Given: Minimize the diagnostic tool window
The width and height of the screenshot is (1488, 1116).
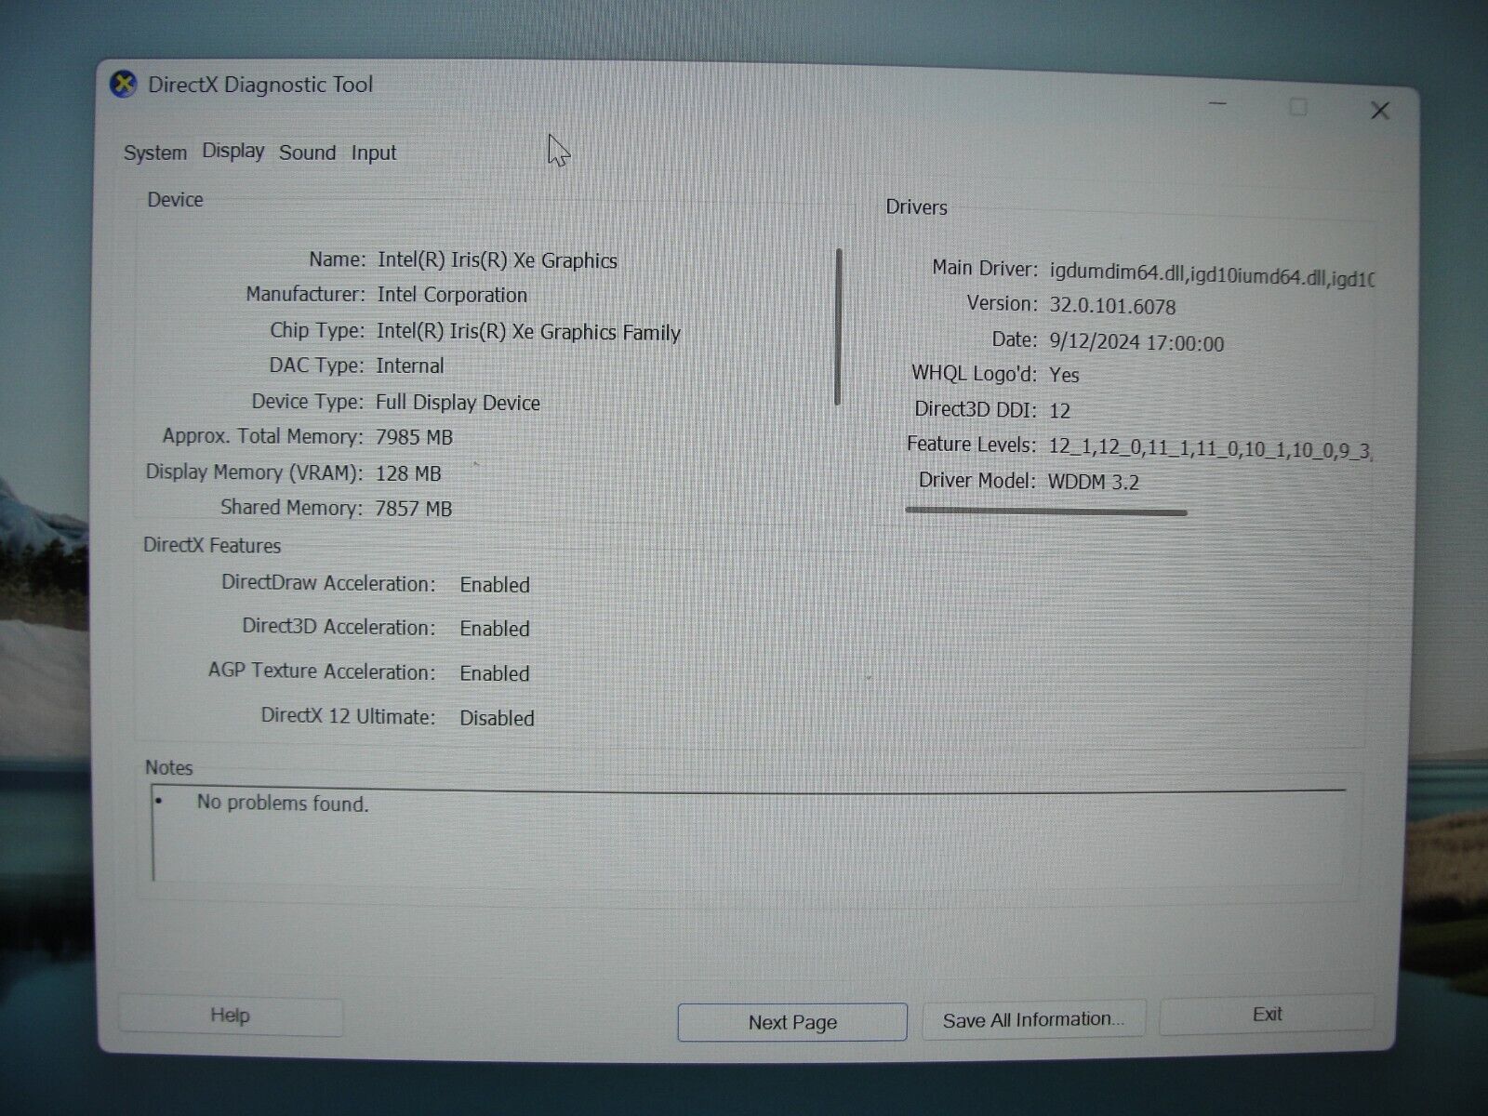Looking at the screenshot, I should tap(1219, 105).
